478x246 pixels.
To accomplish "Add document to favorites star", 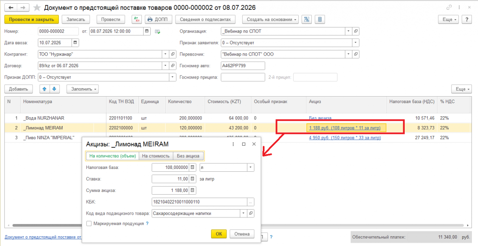I will point(36,7).
